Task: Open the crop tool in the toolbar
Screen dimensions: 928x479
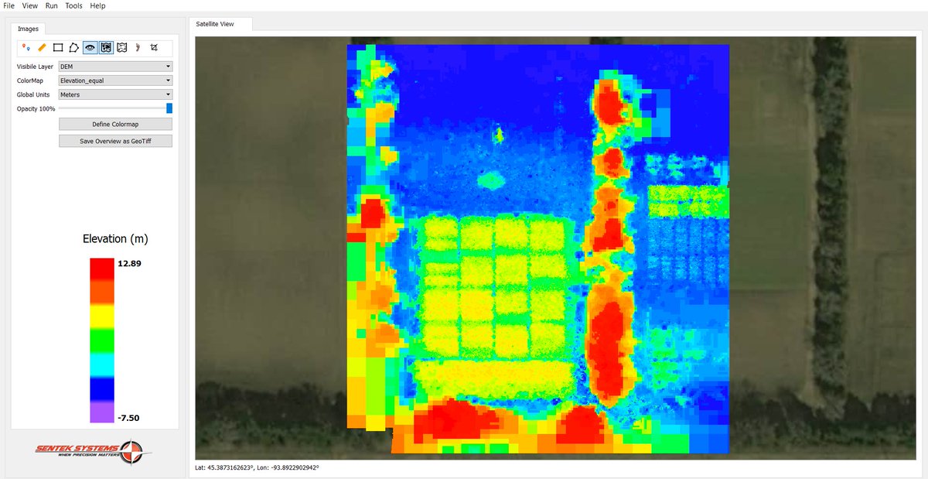Action: pos(154,47)
